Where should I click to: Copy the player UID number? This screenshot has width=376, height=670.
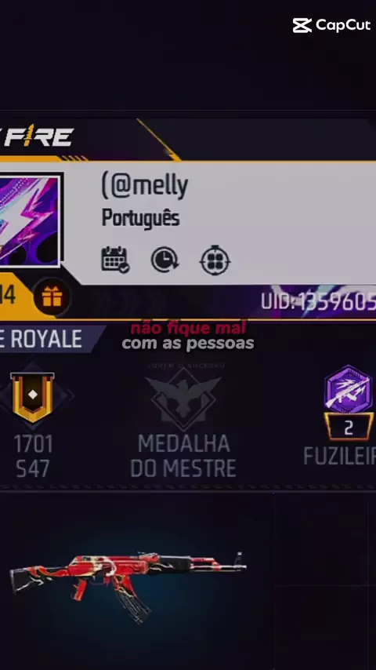(318, 302)
